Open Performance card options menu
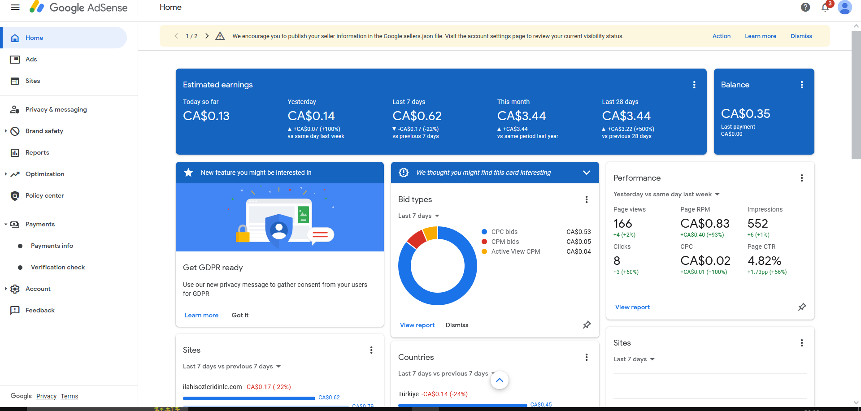Screen dimensions: 861x411 coord(802,178)
